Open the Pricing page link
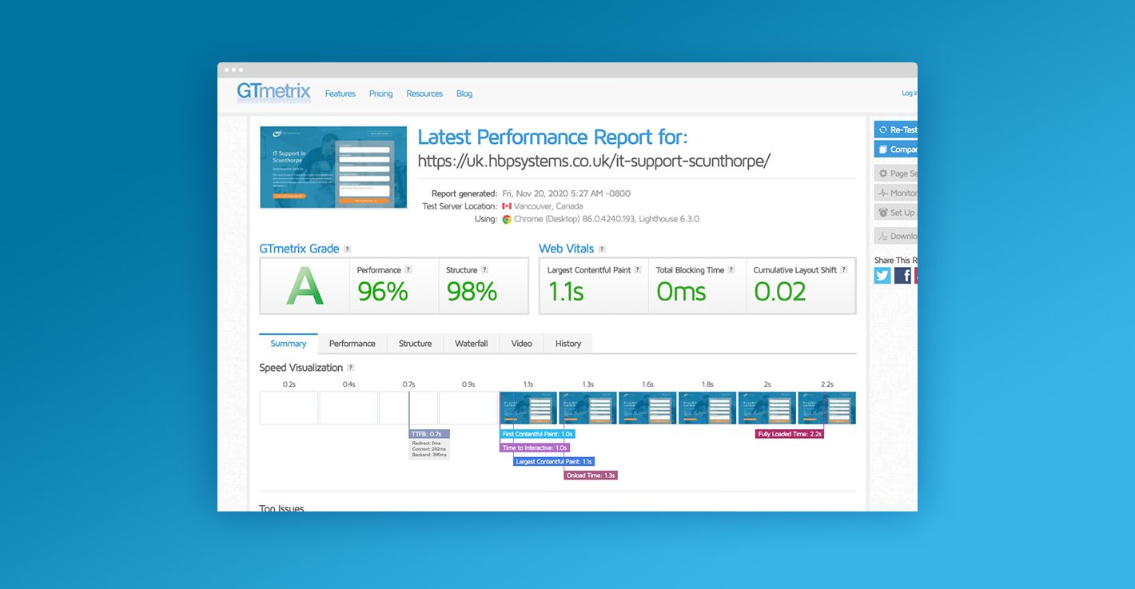This screenshot has height=589, width=1135. click(x=380, y=94)
